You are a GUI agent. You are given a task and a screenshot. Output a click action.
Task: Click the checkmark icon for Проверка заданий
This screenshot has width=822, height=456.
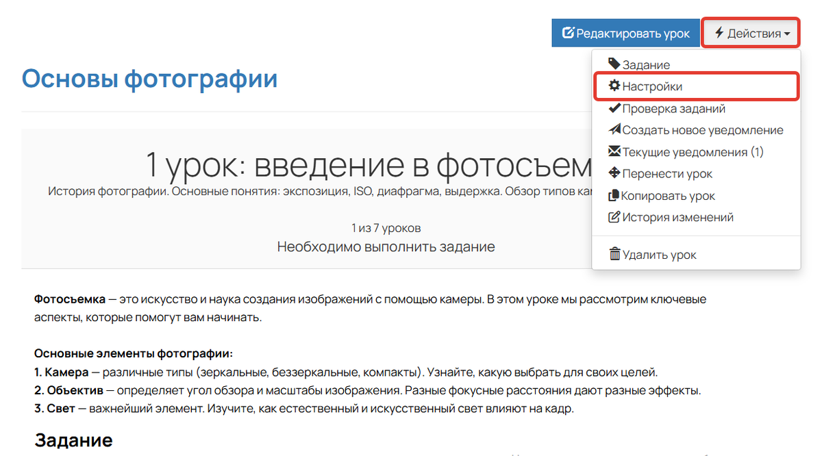coord(615,108)
